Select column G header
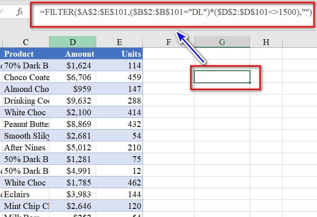The width and height of the screenshot is (317, 217). (x=222, y=42)
